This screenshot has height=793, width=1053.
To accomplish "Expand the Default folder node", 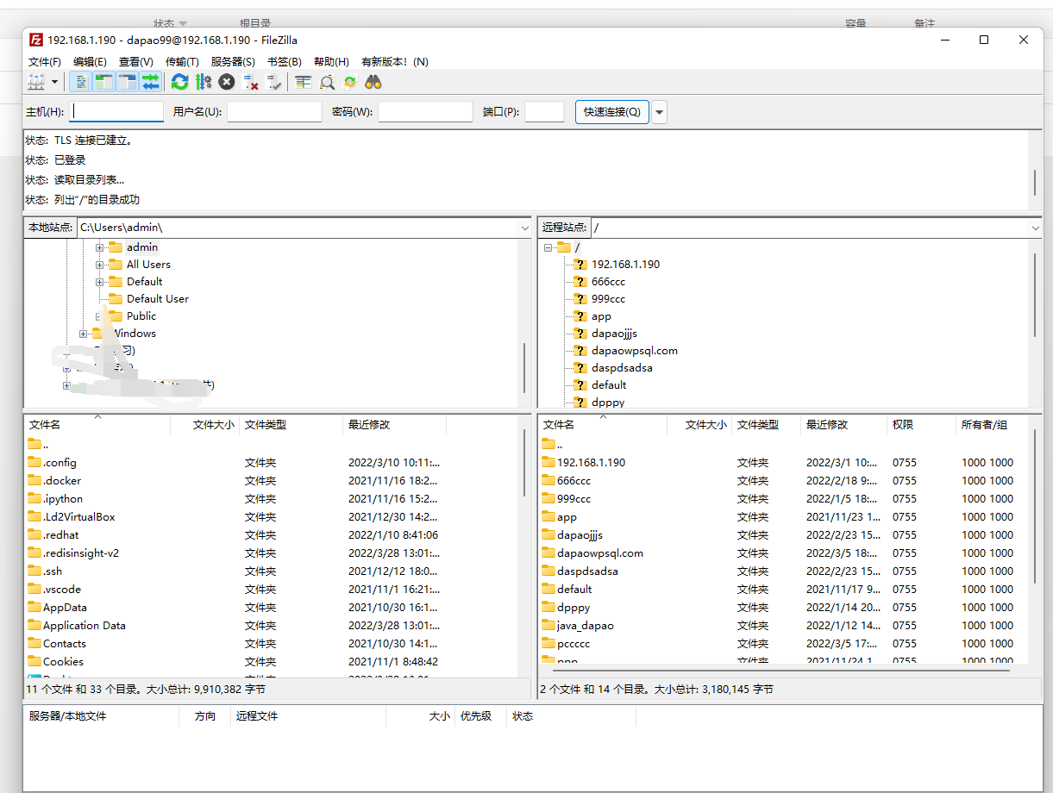I will point(100,282).
